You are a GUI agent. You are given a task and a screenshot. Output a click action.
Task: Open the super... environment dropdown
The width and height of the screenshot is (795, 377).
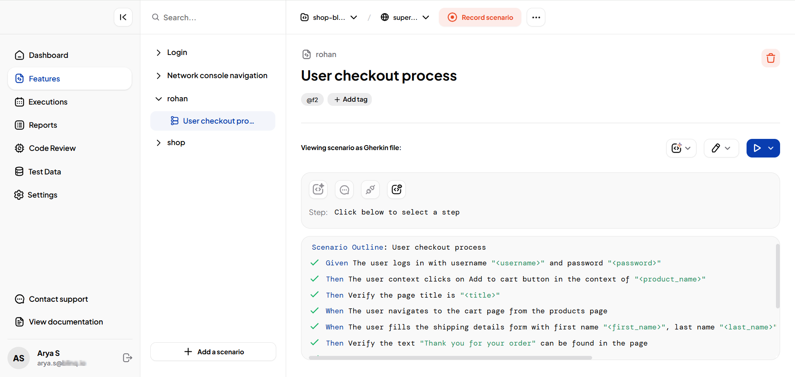point(405,17)
